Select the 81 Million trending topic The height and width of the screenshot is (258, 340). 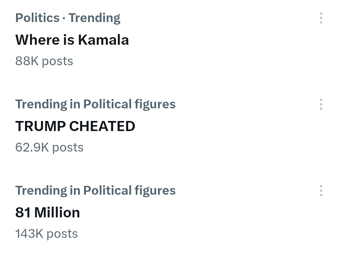coord(48,213)
